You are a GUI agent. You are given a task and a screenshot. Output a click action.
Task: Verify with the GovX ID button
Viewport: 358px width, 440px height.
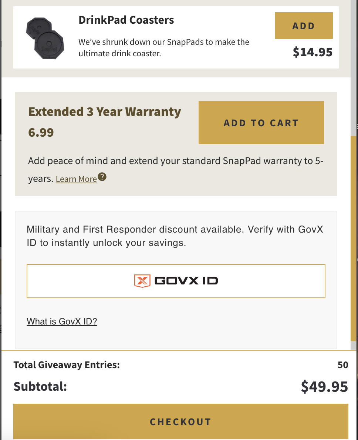point(176,281)
